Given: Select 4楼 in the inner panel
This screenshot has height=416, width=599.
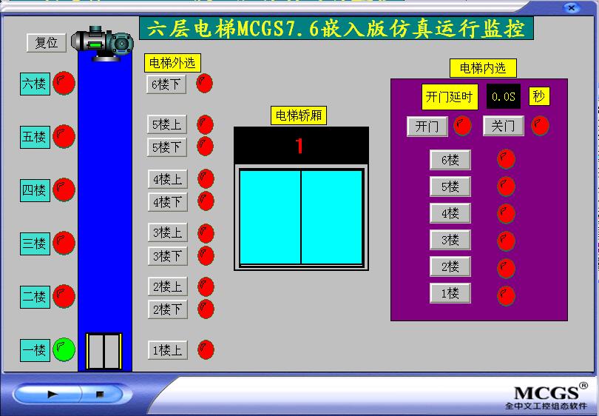Looking at the screenshot, I should click(x=450, y=213).
